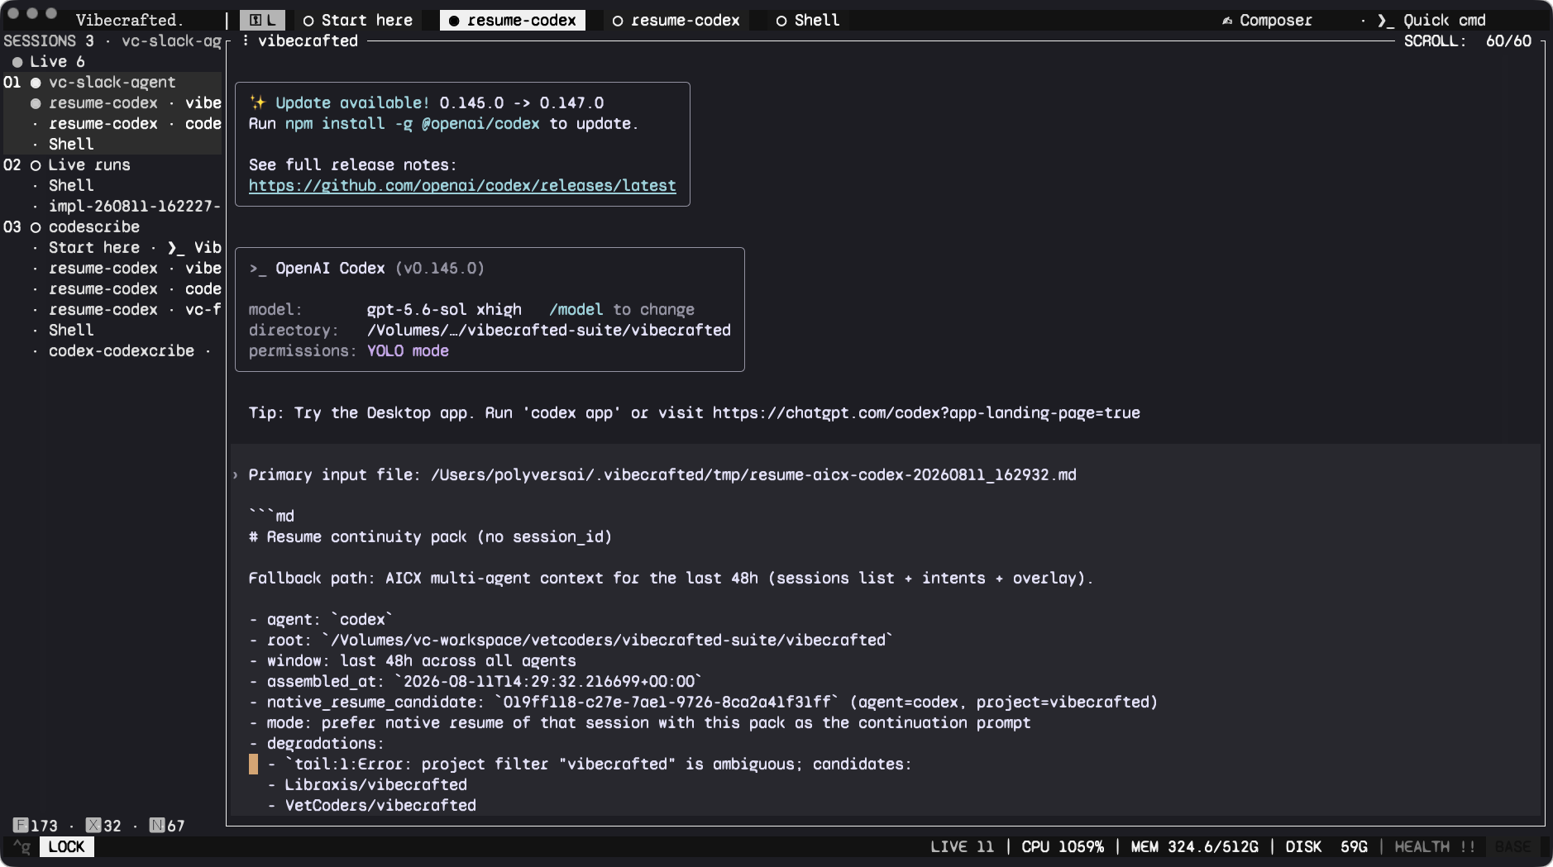Click the directory path ending vibecrafted-suite/vibecrafted

pyautogui.click(x=549, y=331)
